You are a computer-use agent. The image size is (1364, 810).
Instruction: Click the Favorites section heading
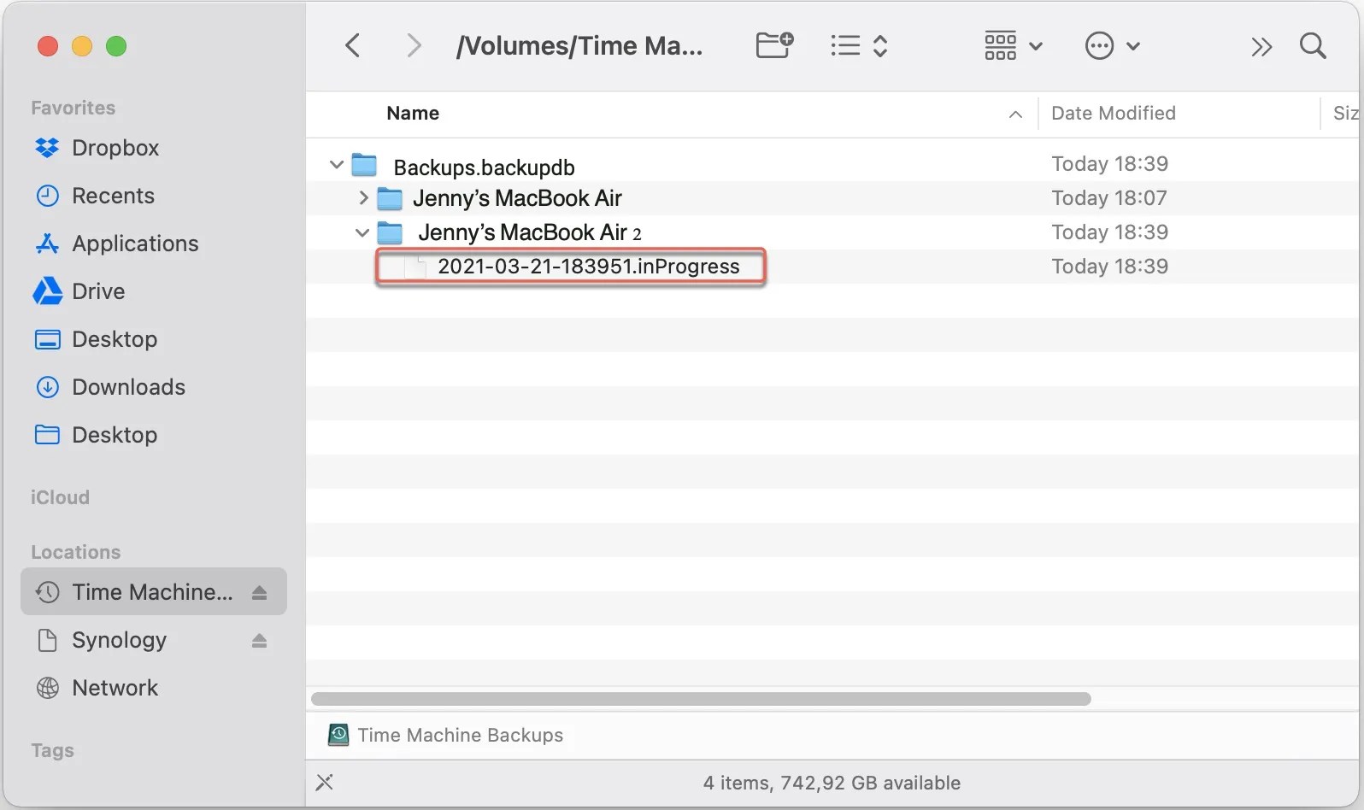[73, 108]
